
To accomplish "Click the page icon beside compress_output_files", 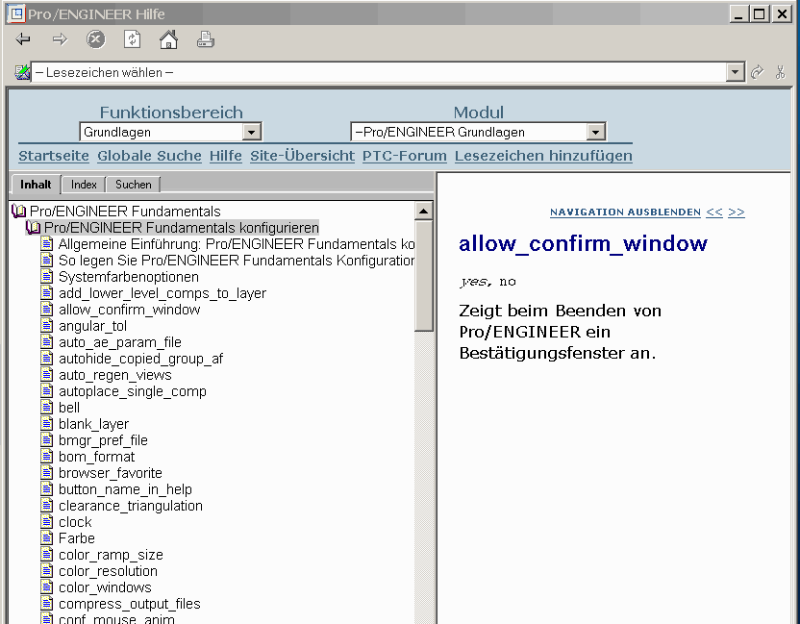I will [x=47, y=603].
